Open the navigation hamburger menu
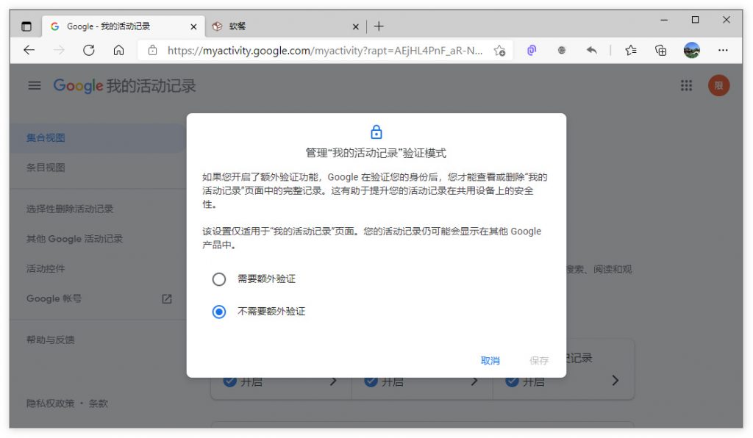This screenshot has height=438, width=753. tap(34, 85)
